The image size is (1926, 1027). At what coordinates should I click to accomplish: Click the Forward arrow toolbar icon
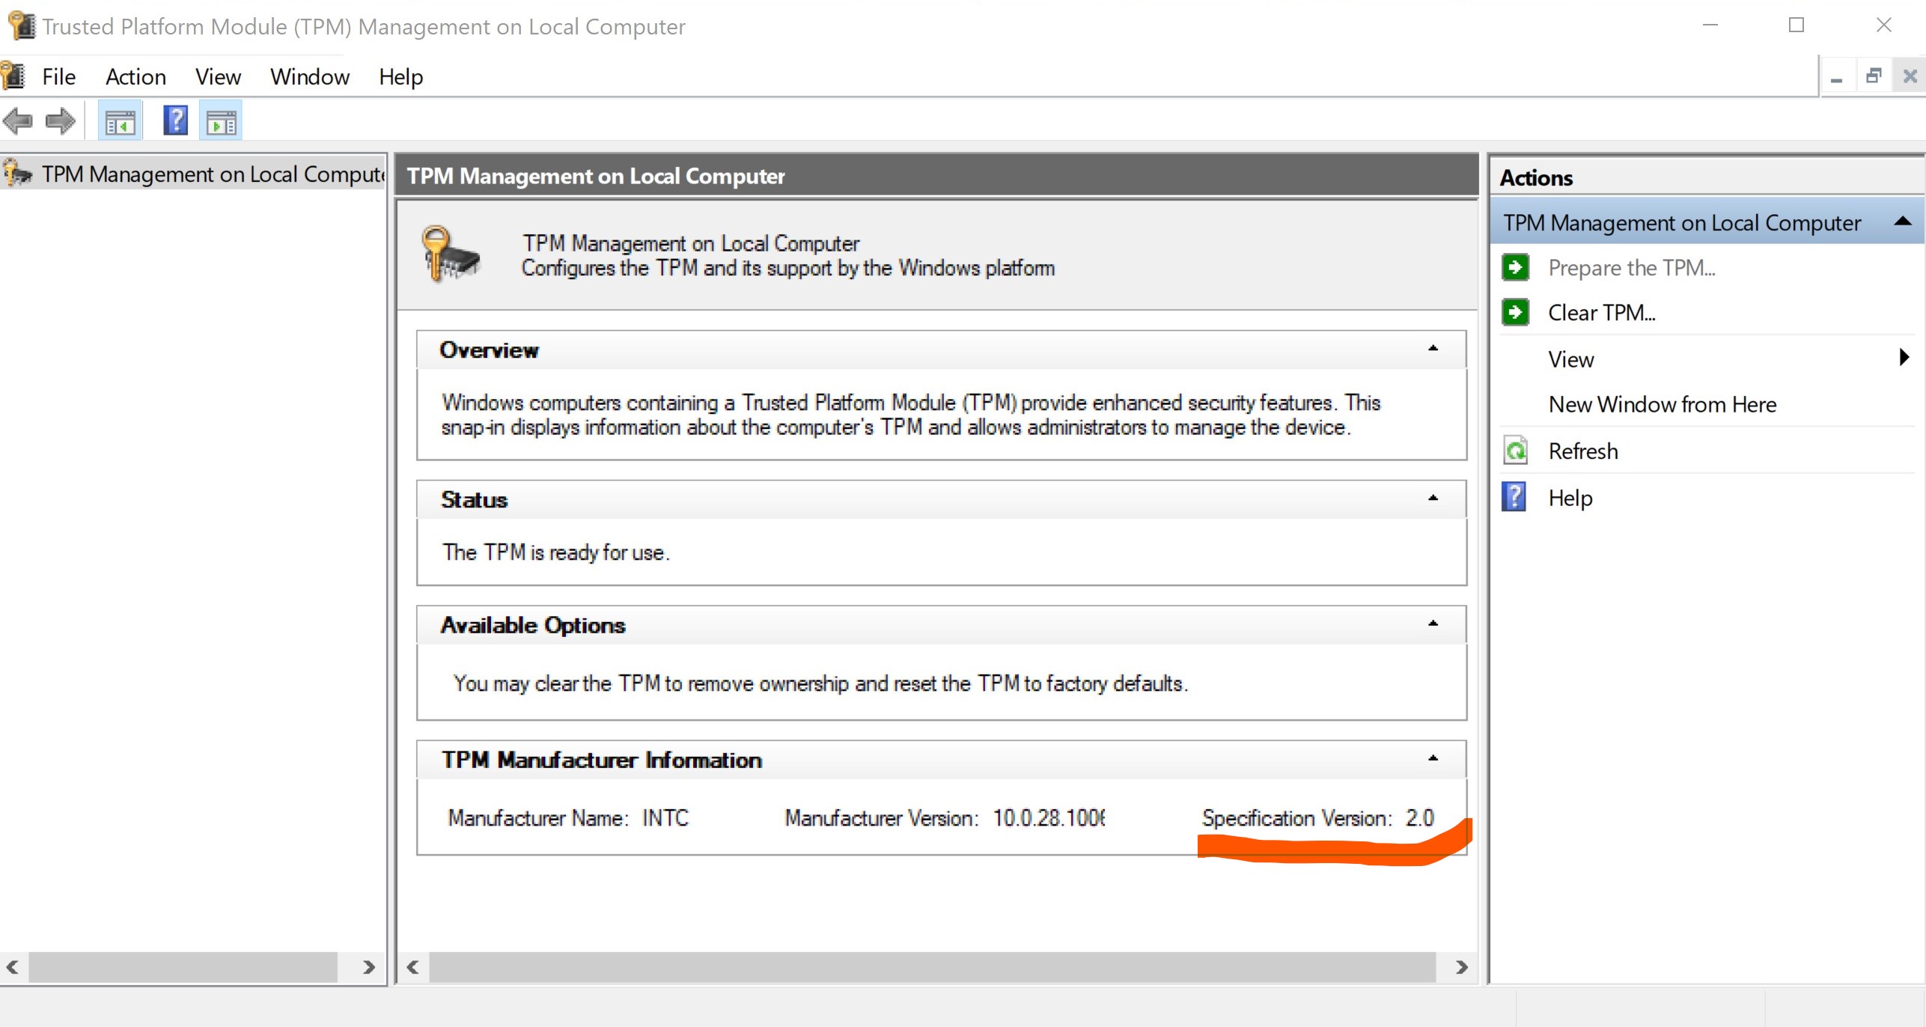pos(60,121)
